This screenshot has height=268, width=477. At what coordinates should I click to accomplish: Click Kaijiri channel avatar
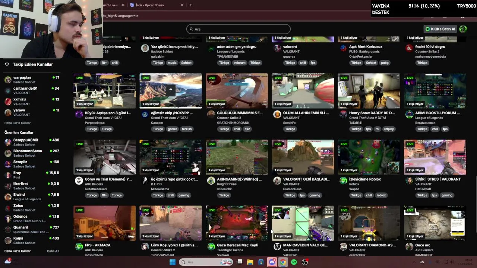coord(8,240)
